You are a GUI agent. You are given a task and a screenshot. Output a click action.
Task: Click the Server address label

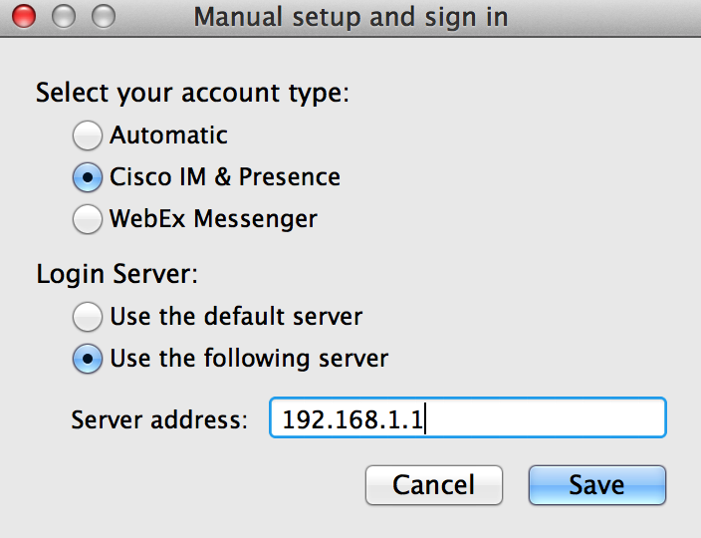[x=159, y=419]
